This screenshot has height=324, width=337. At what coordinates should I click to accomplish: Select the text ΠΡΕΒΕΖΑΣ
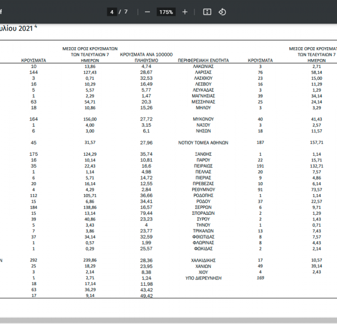(203, 183)
